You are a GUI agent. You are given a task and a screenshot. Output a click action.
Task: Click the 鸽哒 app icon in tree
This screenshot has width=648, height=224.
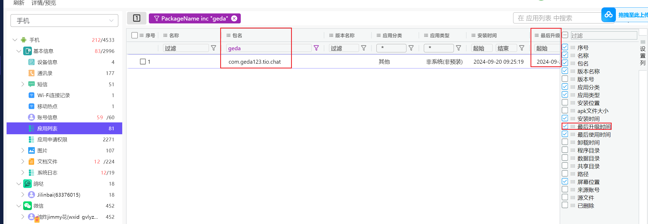pyautogui.click(x=27, y=184)
